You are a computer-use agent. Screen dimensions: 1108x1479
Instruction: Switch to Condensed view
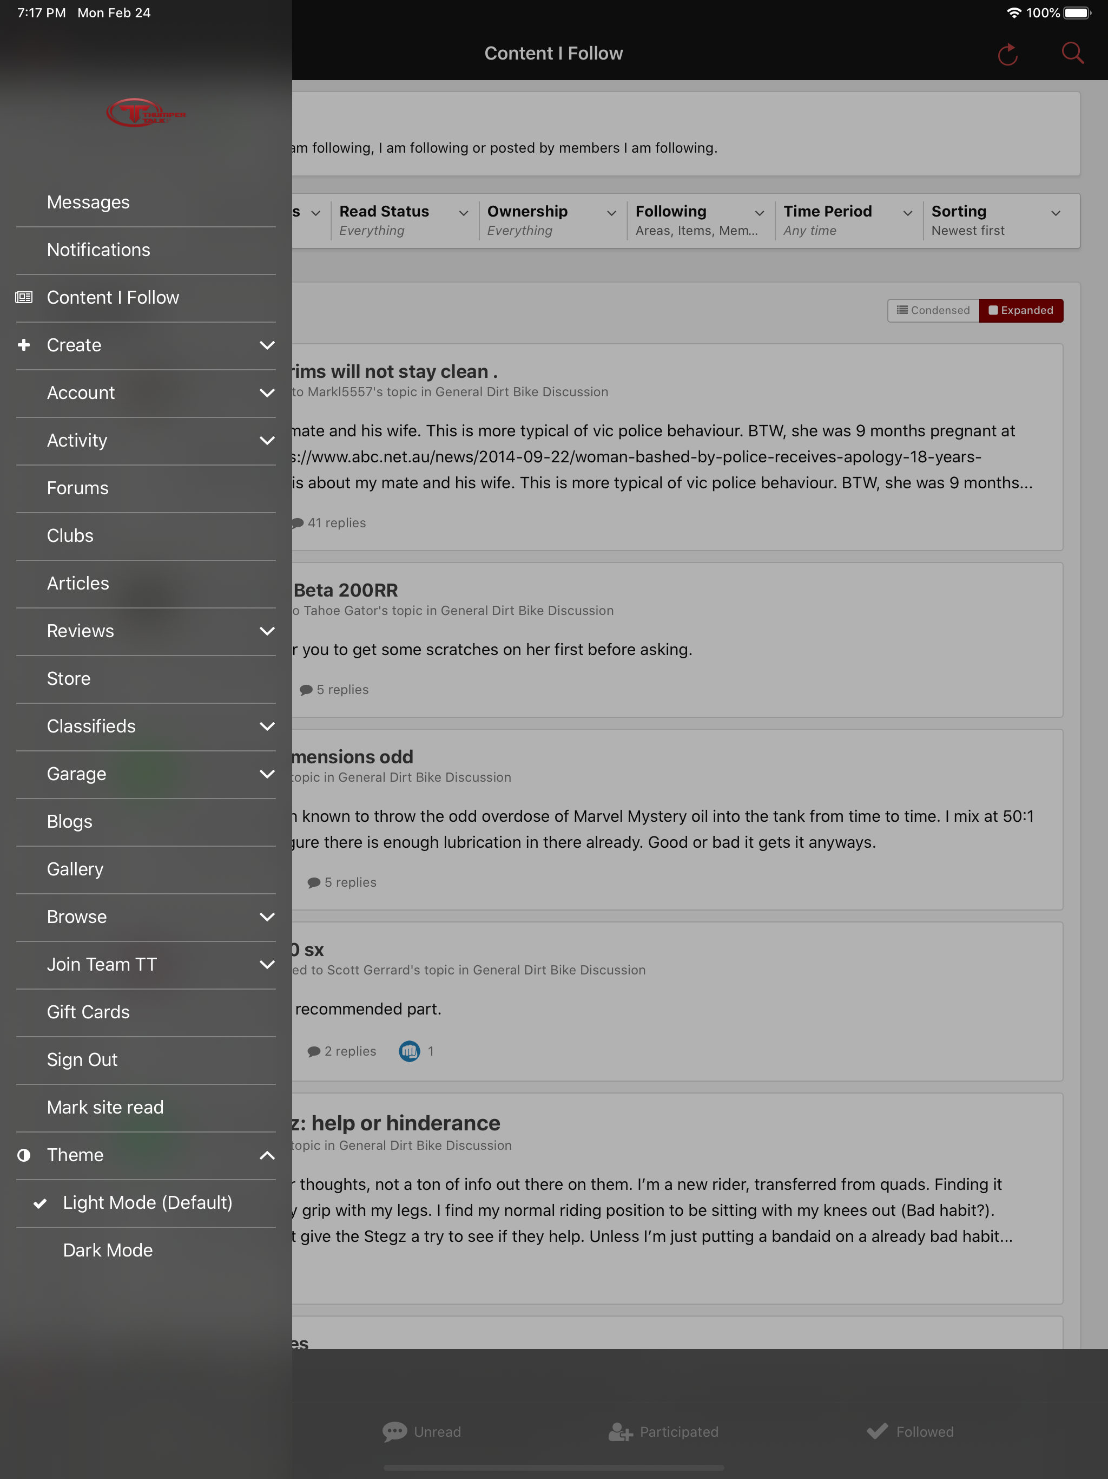[933, 310]
